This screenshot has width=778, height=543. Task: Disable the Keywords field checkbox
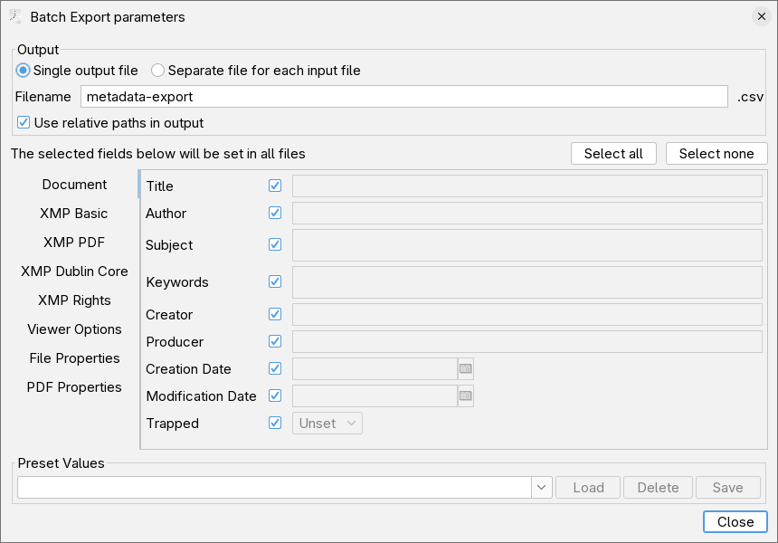(x=274, y=281)
